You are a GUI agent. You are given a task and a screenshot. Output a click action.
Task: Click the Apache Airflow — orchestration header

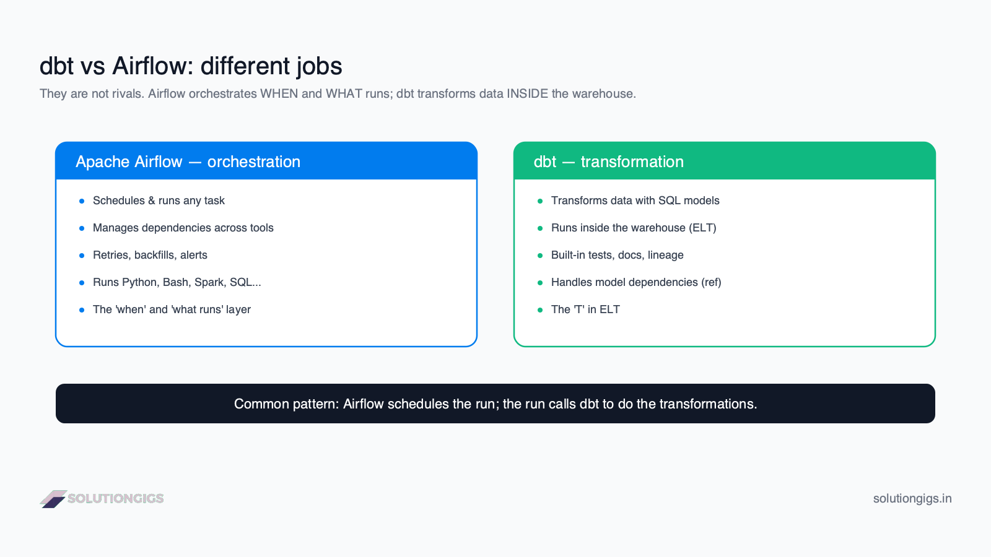coord(266,162)
